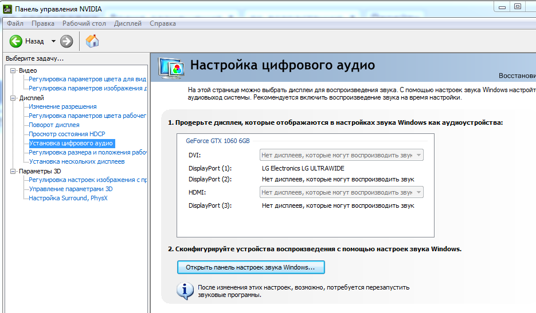Collapse the Видео tree section
The image size is (536, 313).
(13, 70)
